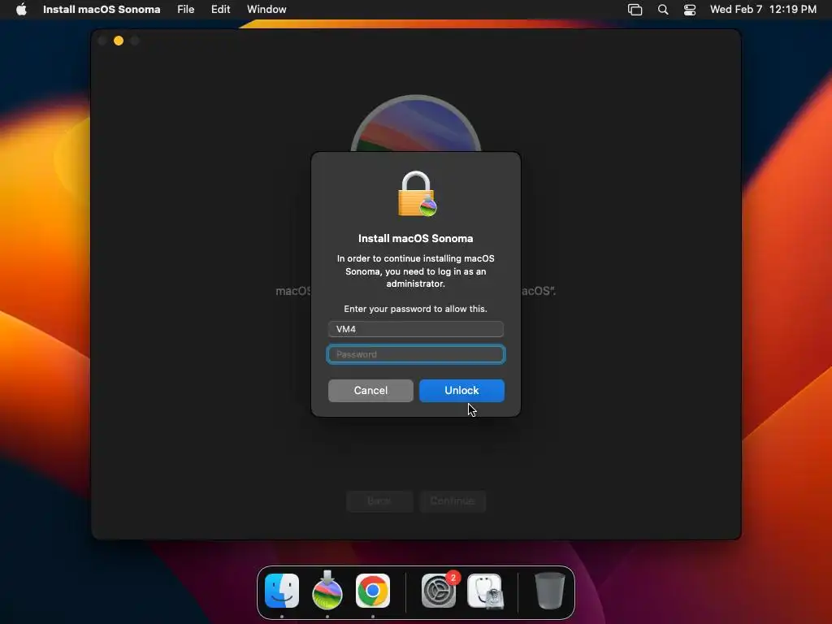Click the yellow minimize window button
The width and height of the screenshot is (832, 624).
point(119,41)
